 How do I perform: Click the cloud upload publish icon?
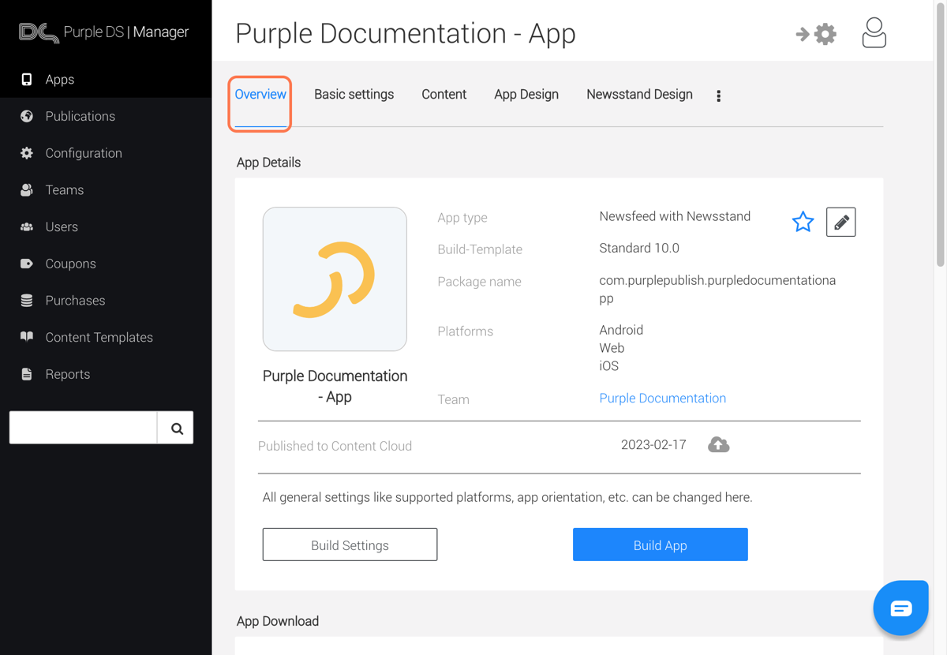pos(718,445)
